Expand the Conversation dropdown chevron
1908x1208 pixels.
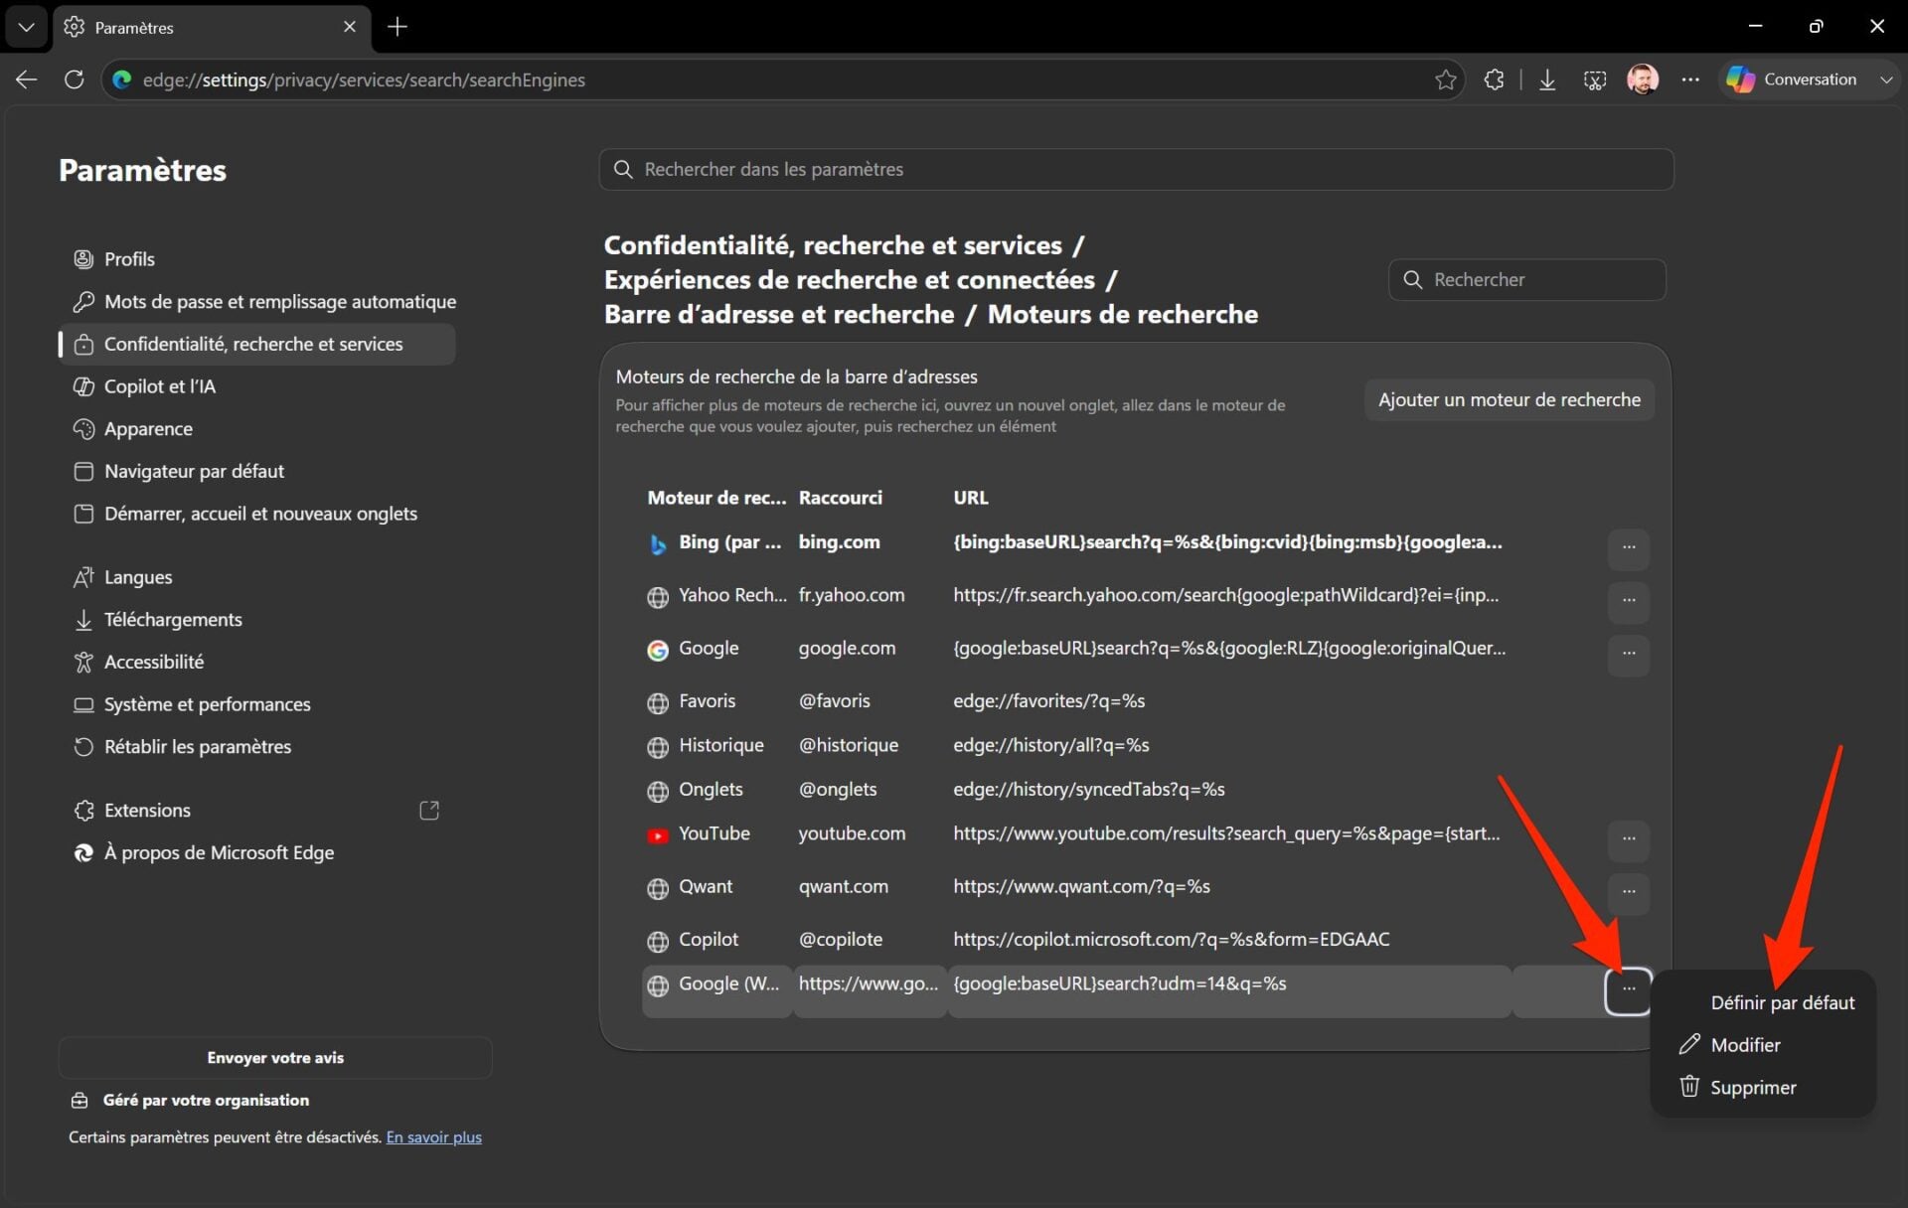[x=1885, y=79]
